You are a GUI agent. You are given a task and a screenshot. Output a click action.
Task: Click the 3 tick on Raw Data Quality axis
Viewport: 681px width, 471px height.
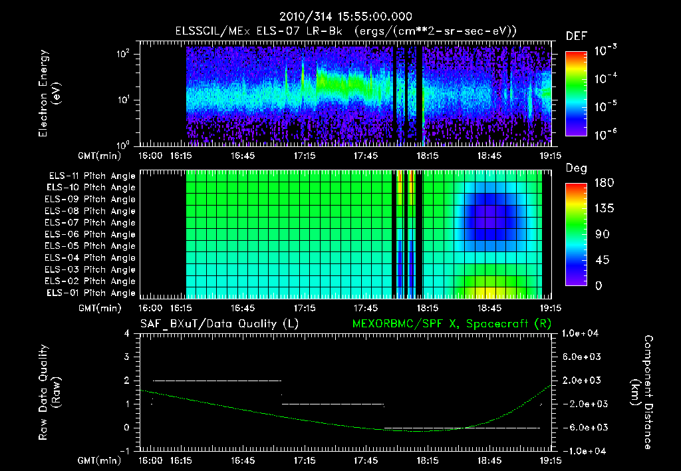tap(127, 357)
